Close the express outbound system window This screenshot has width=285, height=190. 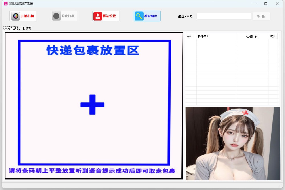coord(277,4)
